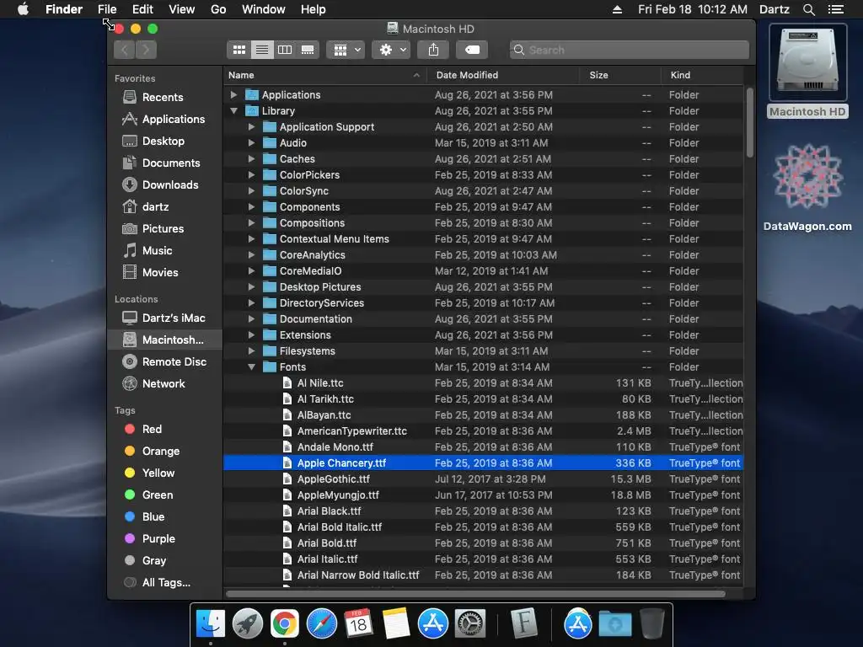The width and height of the screenshot is (863, 647).
Task: Click the Share toolbar button
Action: click(x=434, y=50)
